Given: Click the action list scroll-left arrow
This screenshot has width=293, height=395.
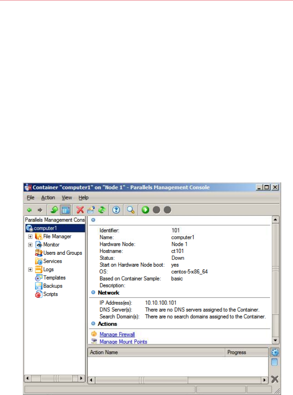Looking at the screenshot, I should click(x=91, y=380).
